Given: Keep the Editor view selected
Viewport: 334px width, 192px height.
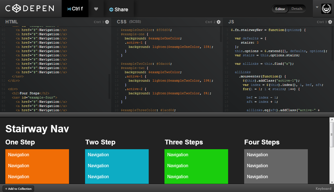Looking at the screenshot, I should pos(280,9).
